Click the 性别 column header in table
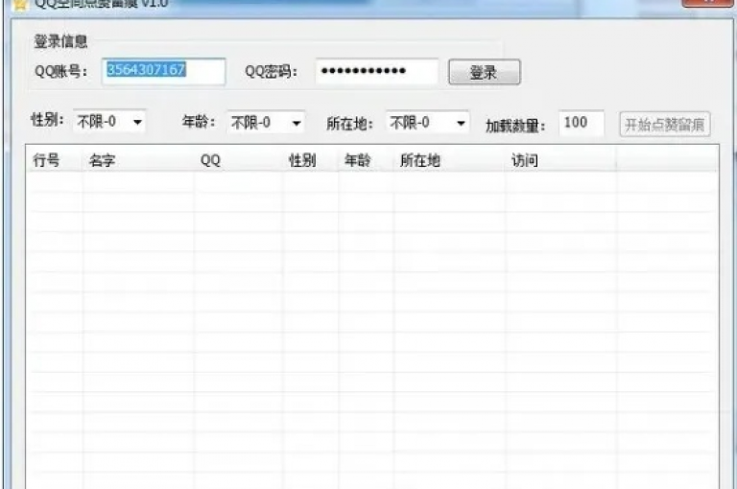 pos(310,160)
